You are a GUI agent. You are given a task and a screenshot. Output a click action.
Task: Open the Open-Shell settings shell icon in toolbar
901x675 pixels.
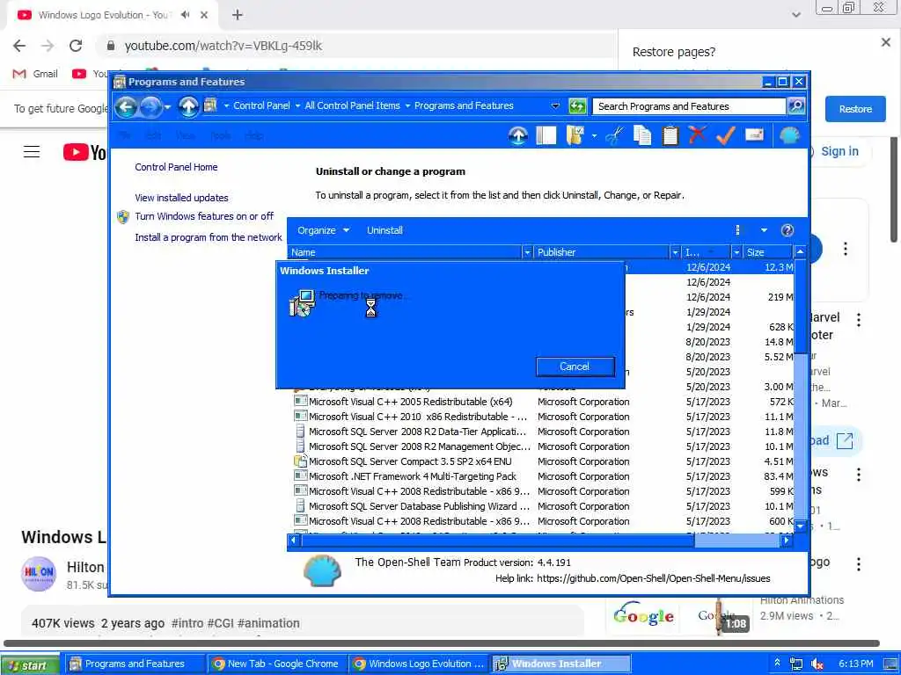tap(790, 135)
